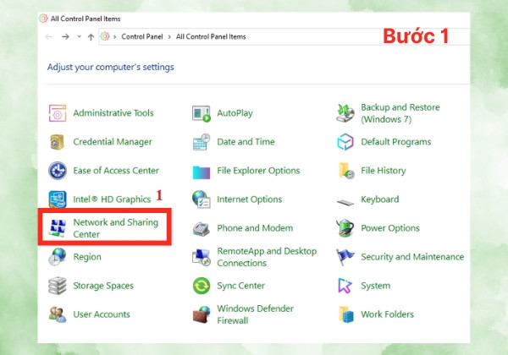Open the Network and Sharing Center icon
Image resolution: width=508 pixels, height=355 pixels.
pos(58,228)
